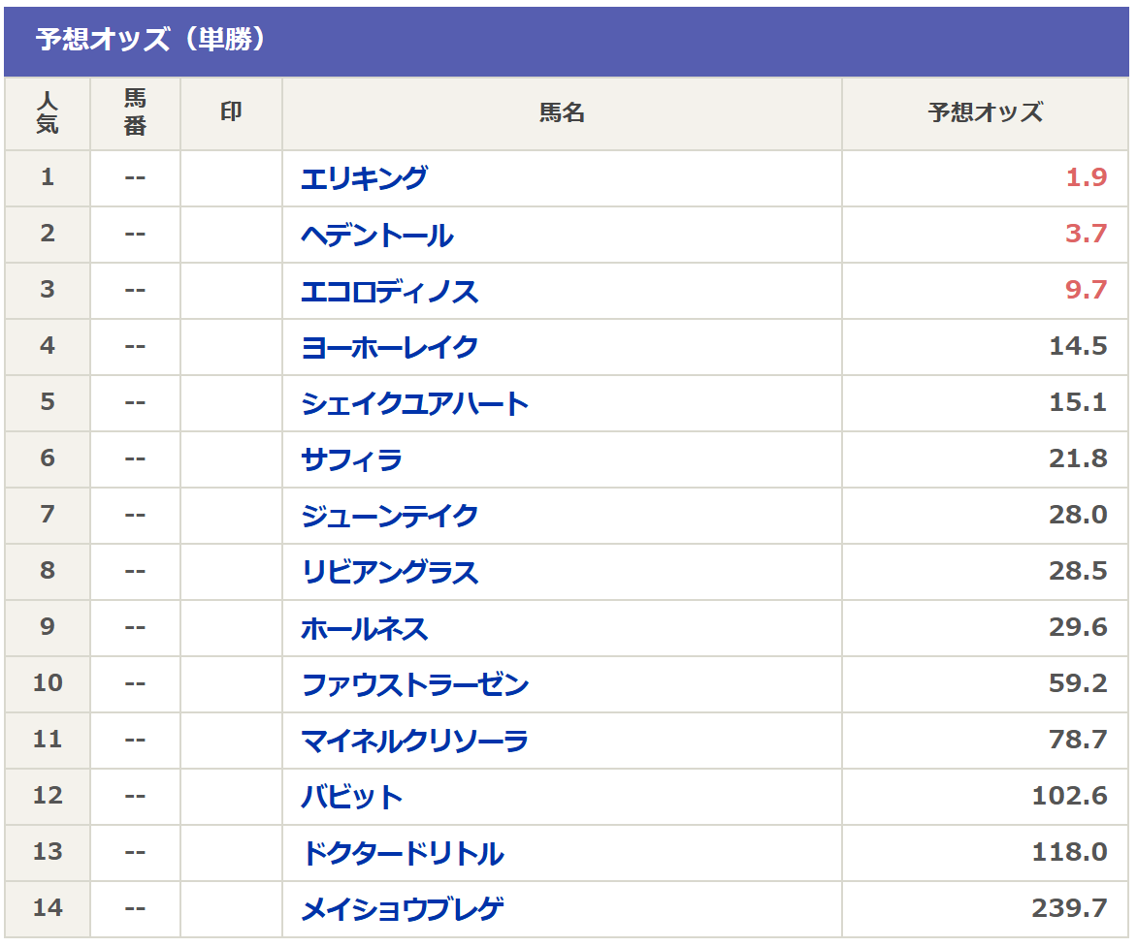
Task: Click the 印 column header
Action: 231,112
